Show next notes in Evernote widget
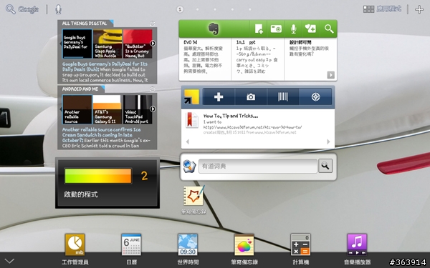Viewport: 430px width, 268px height. click(x=330, y=75)
